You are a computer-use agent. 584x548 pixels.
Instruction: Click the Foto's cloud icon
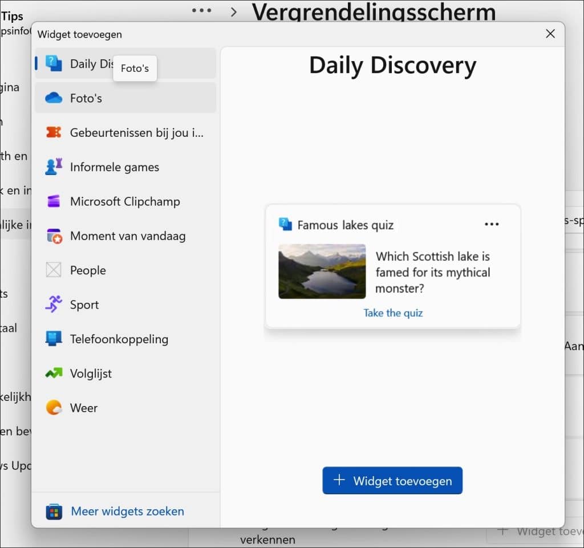(55, 98)
